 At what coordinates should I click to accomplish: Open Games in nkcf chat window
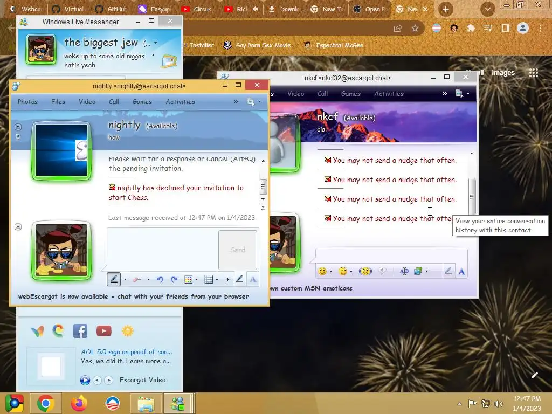[350, 94]
